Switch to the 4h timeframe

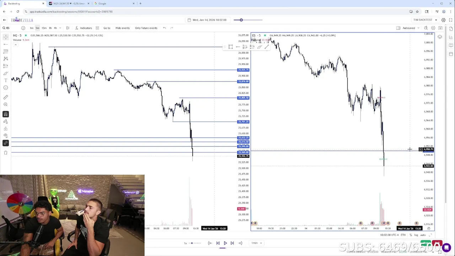point(55,28)
